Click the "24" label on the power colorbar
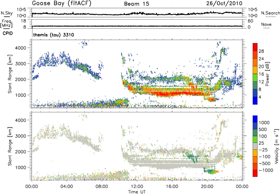The height and width of the screenshot is (194, 280). point(261,59)
